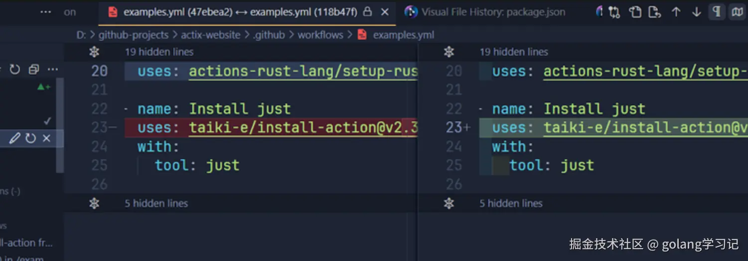Go to previous change with up arrow

[x=676, y=12]
